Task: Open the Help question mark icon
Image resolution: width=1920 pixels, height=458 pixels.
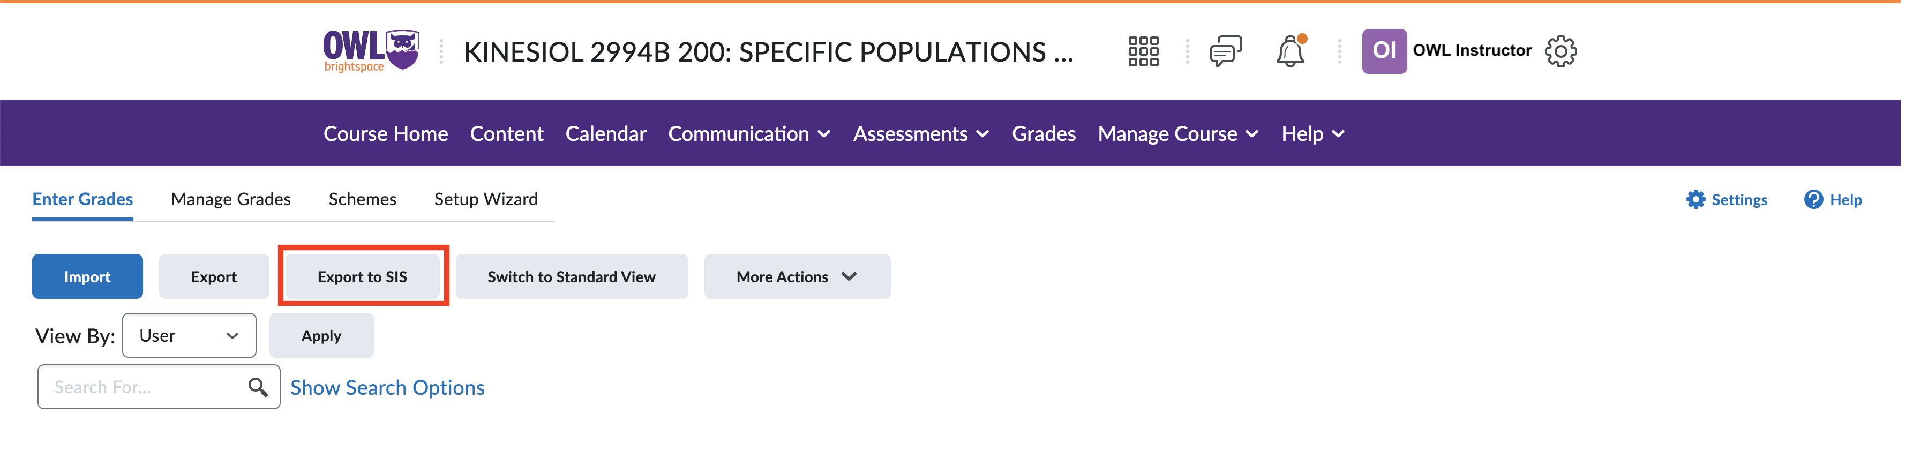Action: [1811, 200]
